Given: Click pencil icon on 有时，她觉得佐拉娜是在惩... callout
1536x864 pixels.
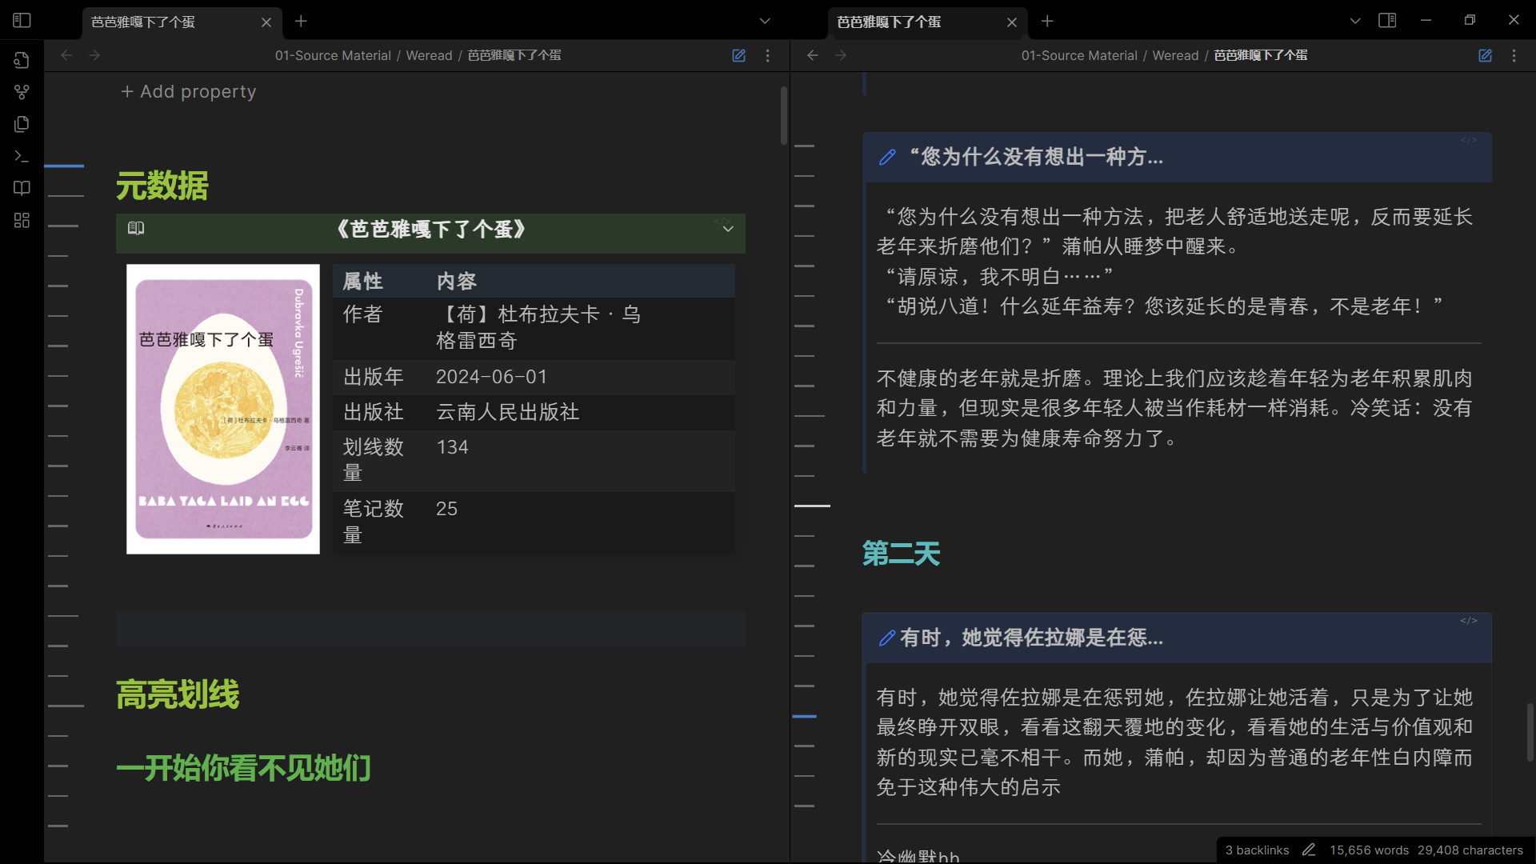Looking at the screenshot, I should point(886,638).
